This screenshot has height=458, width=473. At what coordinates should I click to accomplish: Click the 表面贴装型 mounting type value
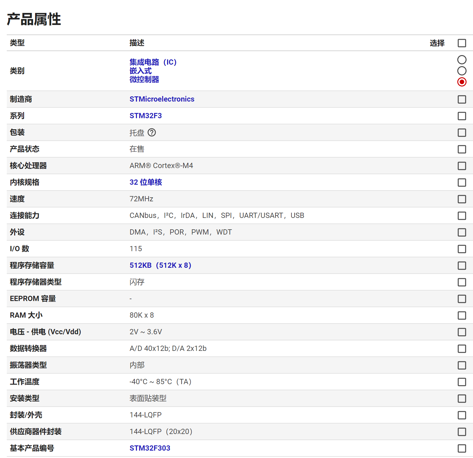pyautogui.click(x=148, y=398)
